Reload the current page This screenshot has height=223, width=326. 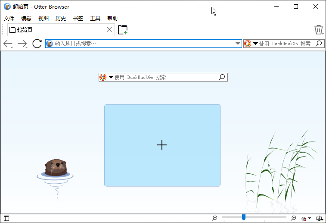pyautogui.click(x=37, y=44)
